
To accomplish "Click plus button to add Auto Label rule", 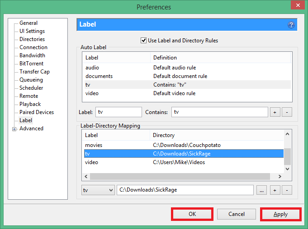I will [x=275, y=112].
